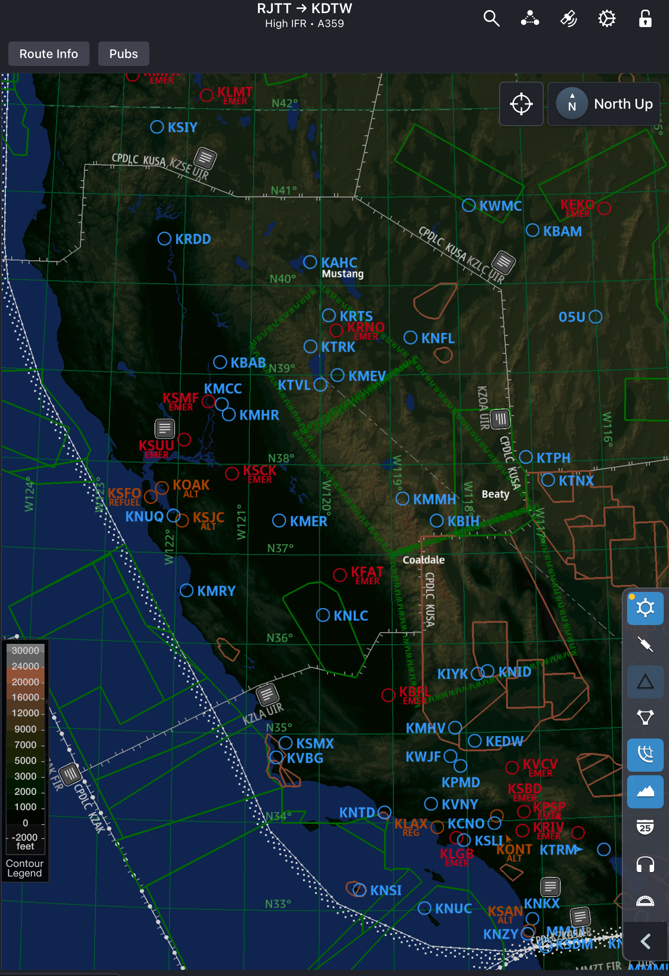Center map with crosshair button

521,104
